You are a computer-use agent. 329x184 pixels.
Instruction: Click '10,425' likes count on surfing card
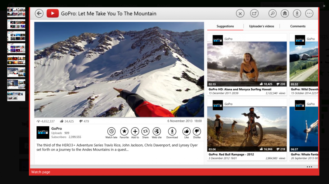[268, 84]
